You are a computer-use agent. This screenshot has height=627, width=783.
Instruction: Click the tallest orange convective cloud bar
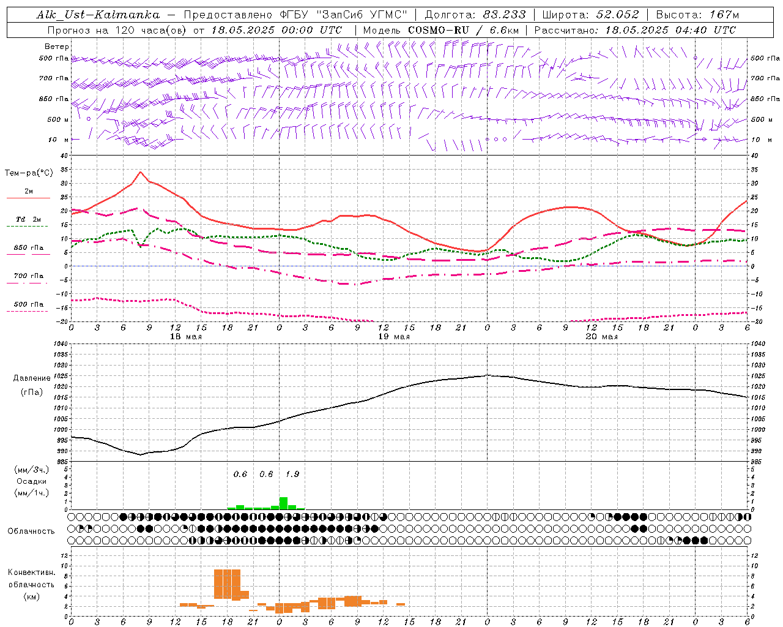click(x=228, y=584)
